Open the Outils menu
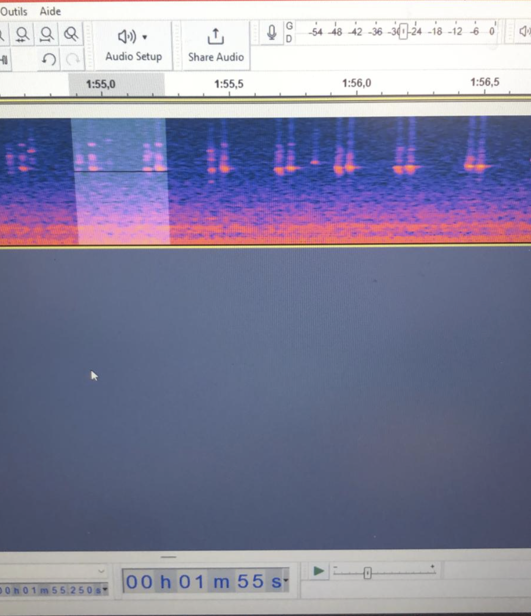 click(x=14, y=11)
